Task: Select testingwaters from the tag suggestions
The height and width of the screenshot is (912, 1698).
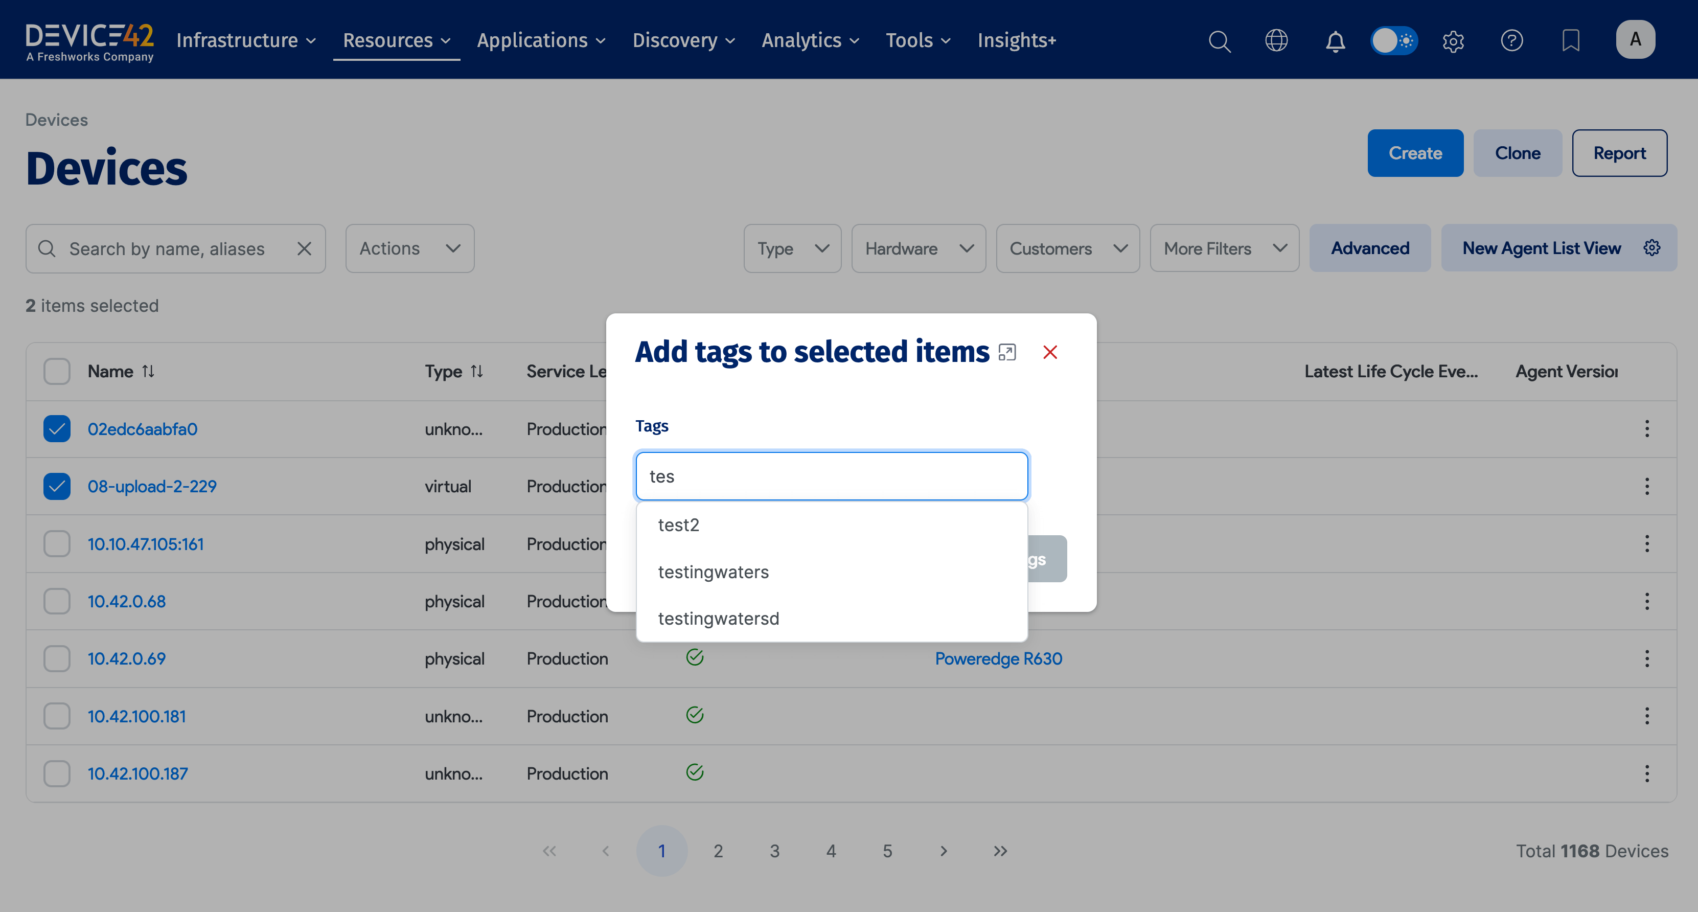Action: 713,572
